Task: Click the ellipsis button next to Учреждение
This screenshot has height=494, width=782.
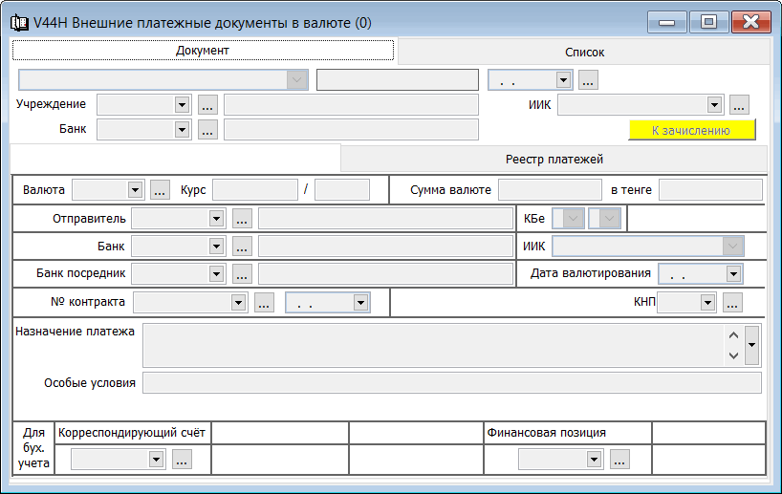Action: pos(207,104)
